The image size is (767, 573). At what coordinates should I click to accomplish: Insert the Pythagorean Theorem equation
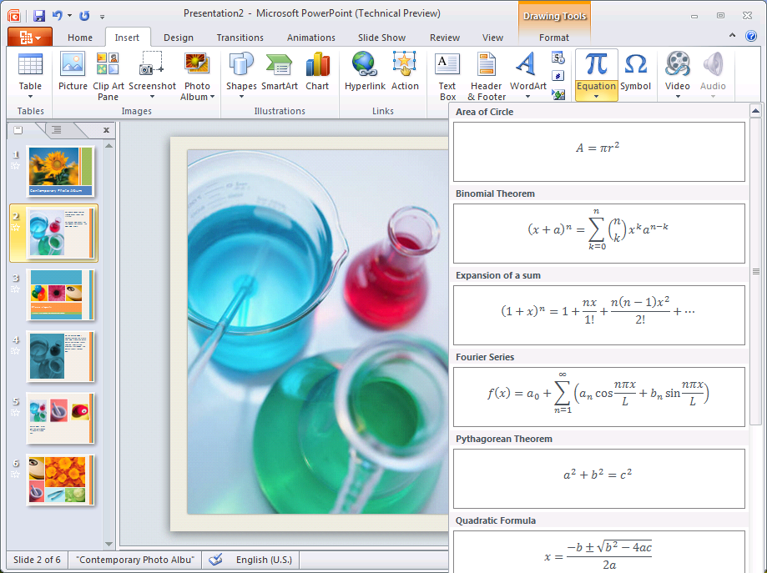[598, 478]
